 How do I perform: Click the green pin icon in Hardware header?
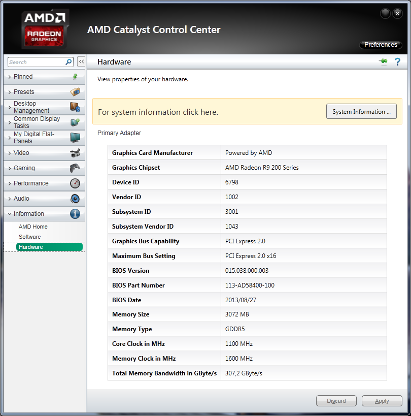point(383,61)
